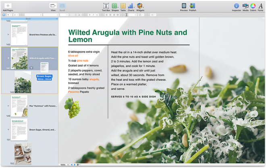This screenshot has width=266, height=168.
Task: Select 'Brown Sugar, Almond, and...' title
Action: (42, 130)
